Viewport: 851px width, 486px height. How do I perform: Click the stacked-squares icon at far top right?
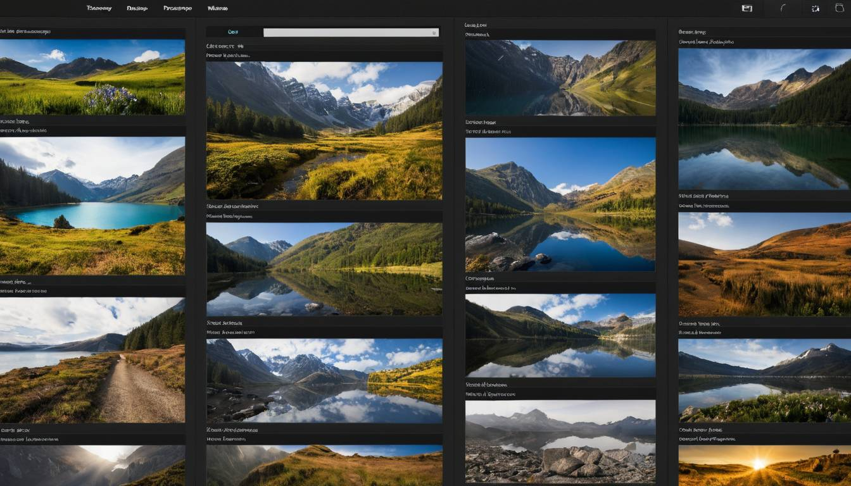(x=840, y=8)
